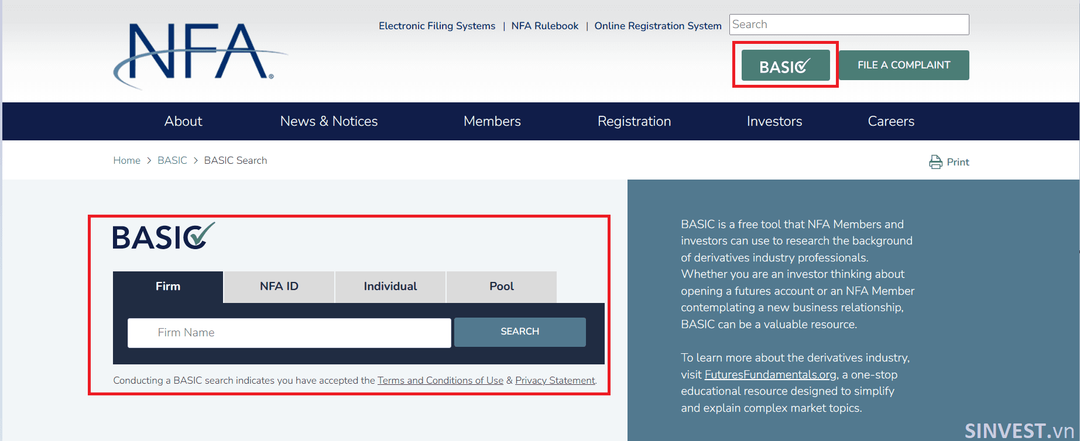The height and width of the screenshot is (441, 1080).
Task: Open FuturesFundamentals.org link
Action: point(770,374)
